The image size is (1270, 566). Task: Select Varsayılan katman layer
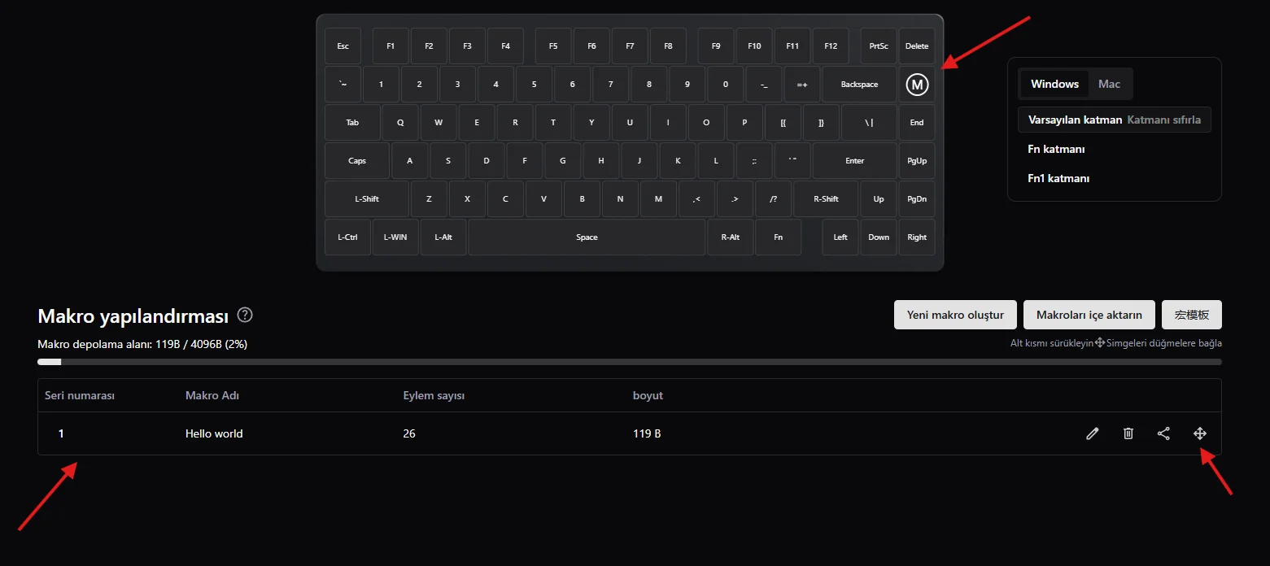1075,120
